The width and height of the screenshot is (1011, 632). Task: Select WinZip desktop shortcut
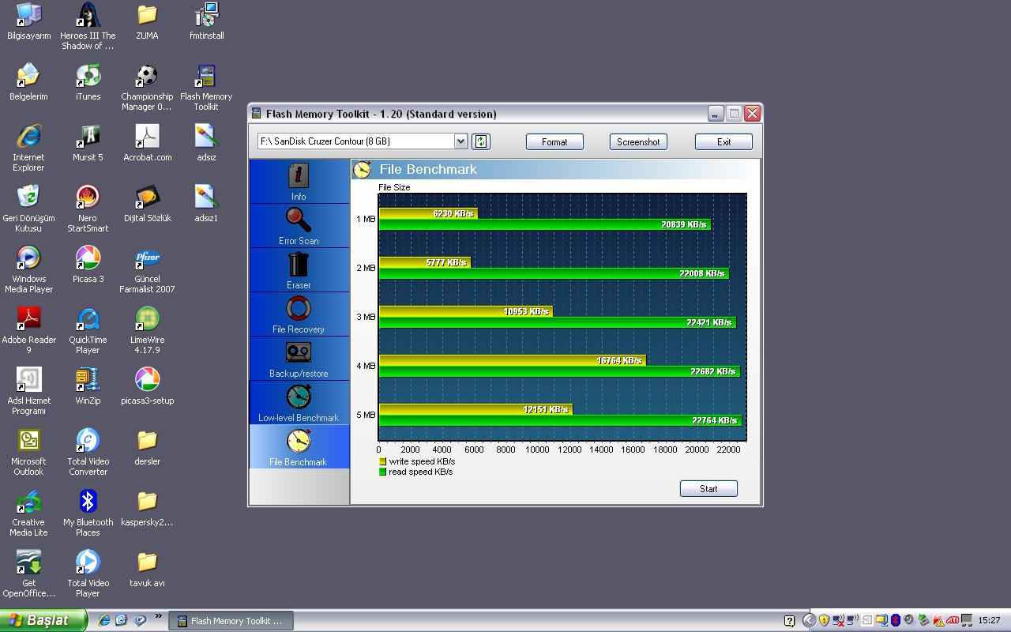click(88, 386)
